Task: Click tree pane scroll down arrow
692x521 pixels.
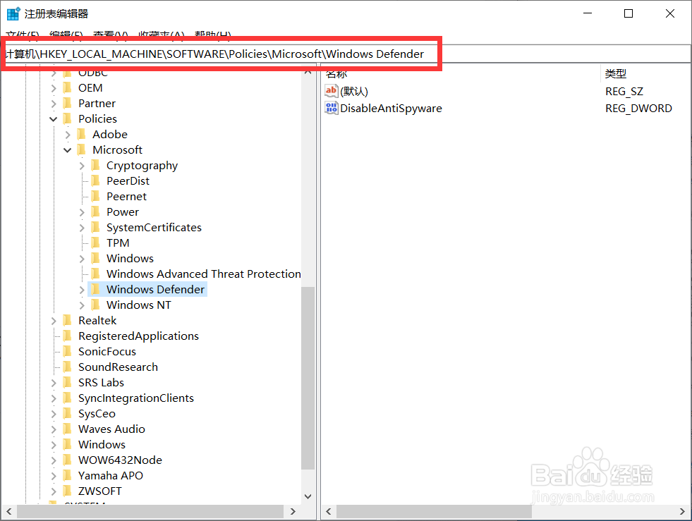Action: pyautogui.click(x=308, y=496)
